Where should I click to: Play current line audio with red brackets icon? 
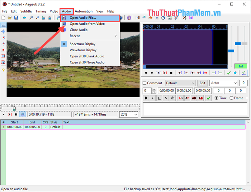[x=165, y=73]
